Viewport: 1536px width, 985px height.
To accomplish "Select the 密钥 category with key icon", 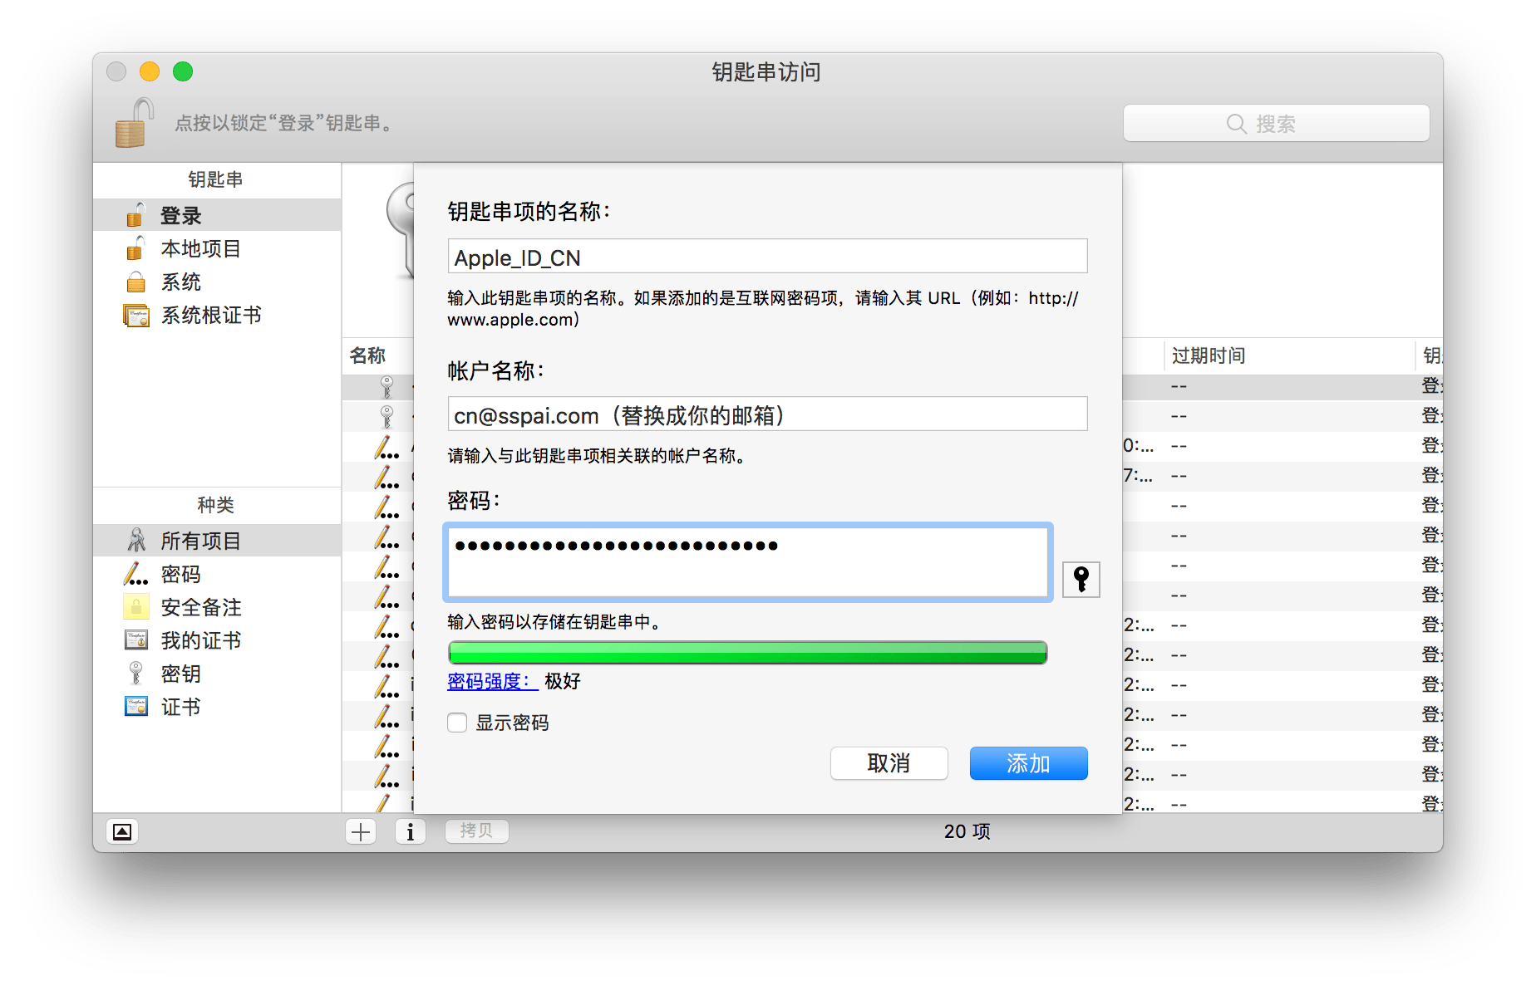I will click(180, 674).
